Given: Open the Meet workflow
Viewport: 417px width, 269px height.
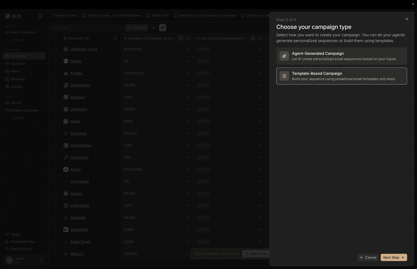Looking at the screenshot, I should click(15, 71).
